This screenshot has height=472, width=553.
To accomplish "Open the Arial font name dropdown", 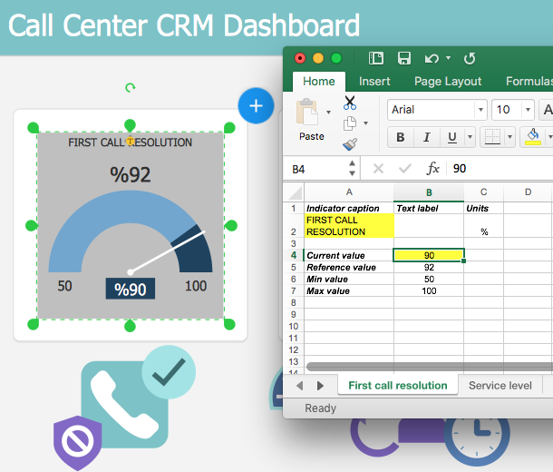I will tap(480, 110).
